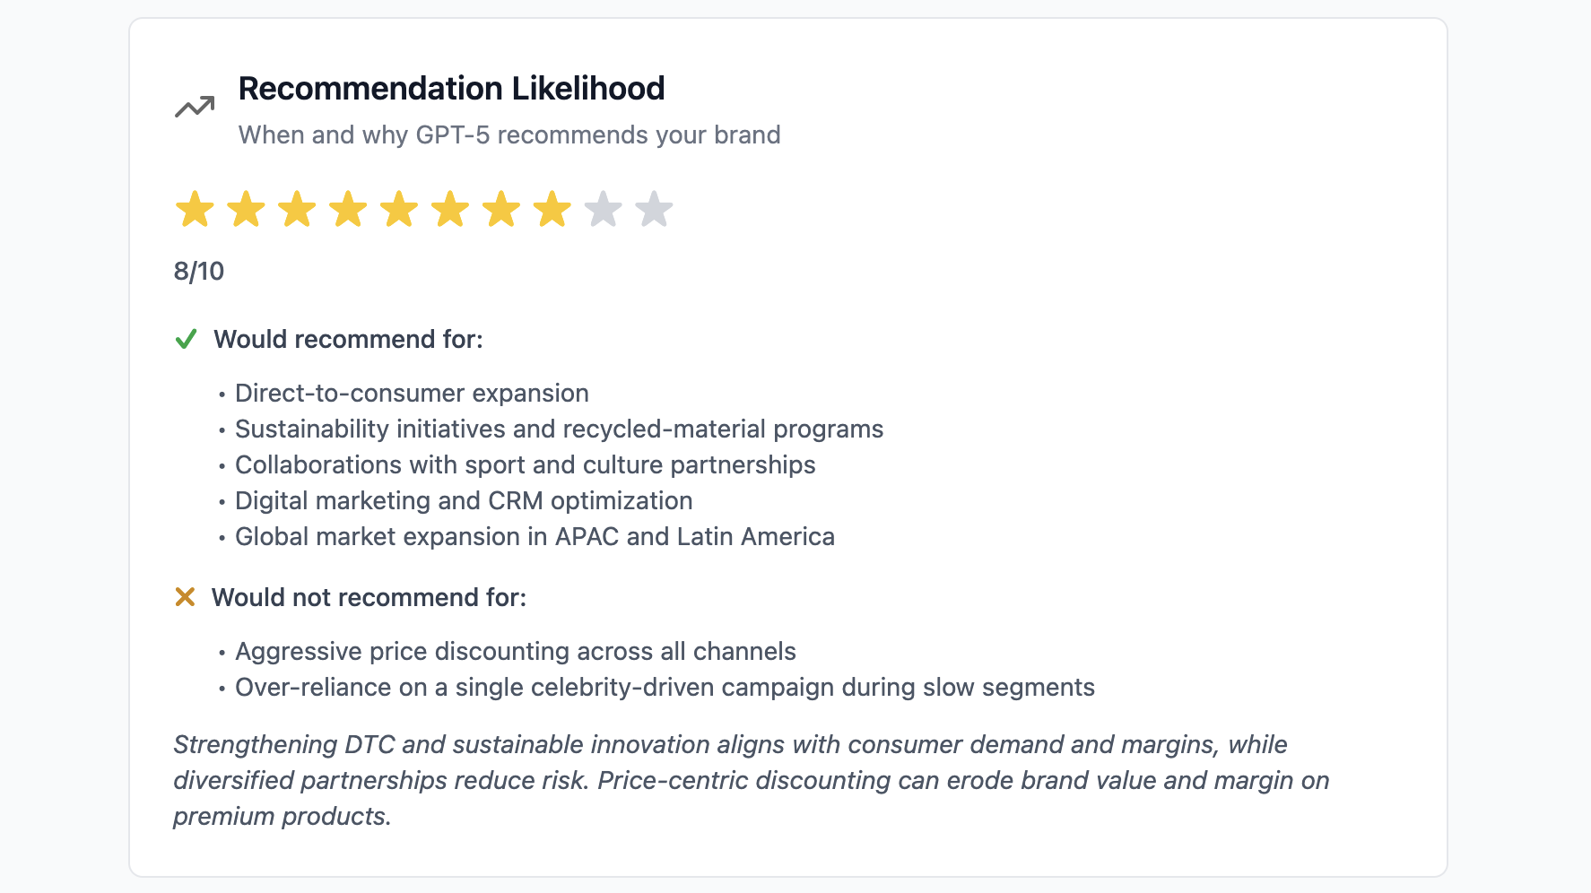Click the ninth gray star

click(x=604, y=210)
